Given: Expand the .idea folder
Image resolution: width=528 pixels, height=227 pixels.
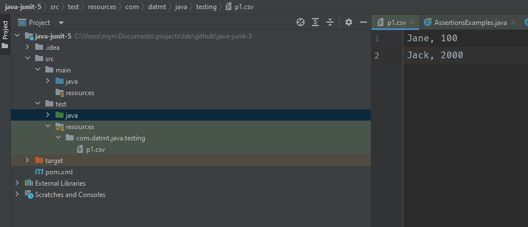Looking at the screenshot, I should (28, 48).
